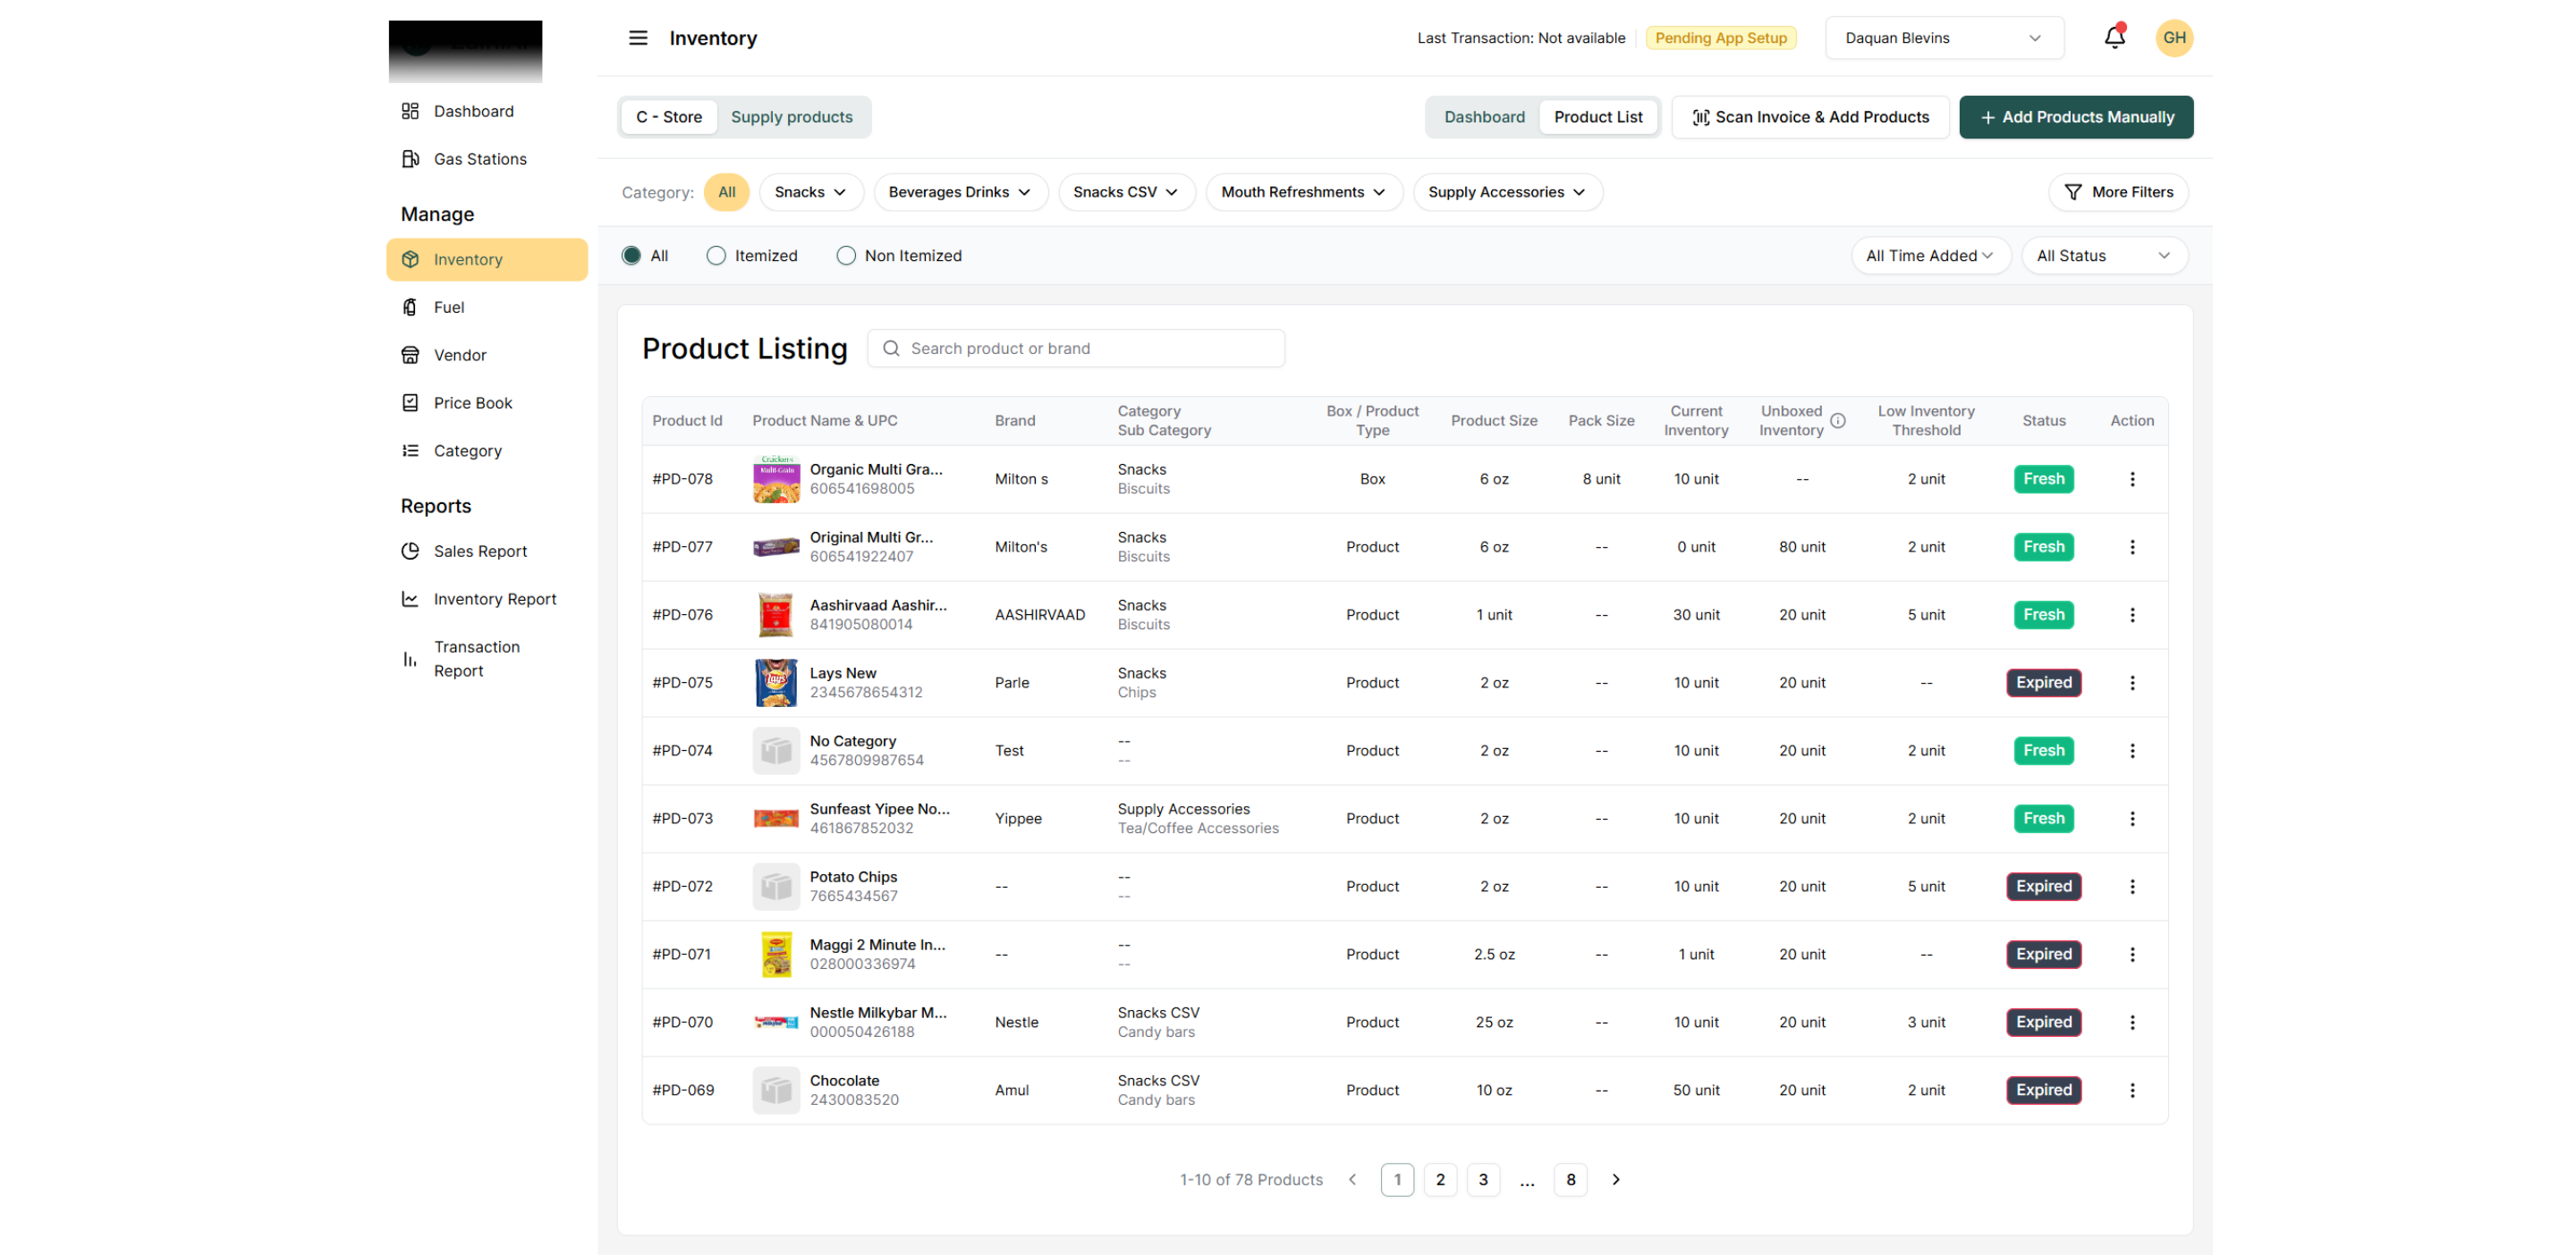Open the All Status dropdown
This screenshot has width=2576, height=1255.
[2103, 256]
